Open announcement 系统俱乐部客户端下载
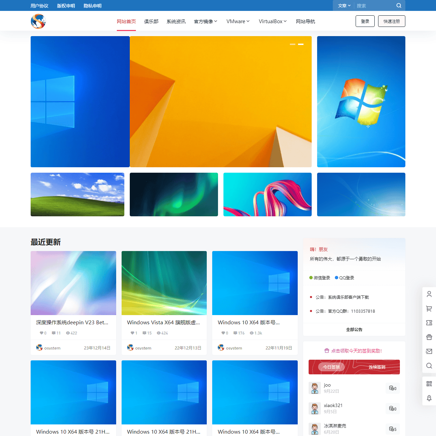The image size is (436, 436). tap(342, 297)
